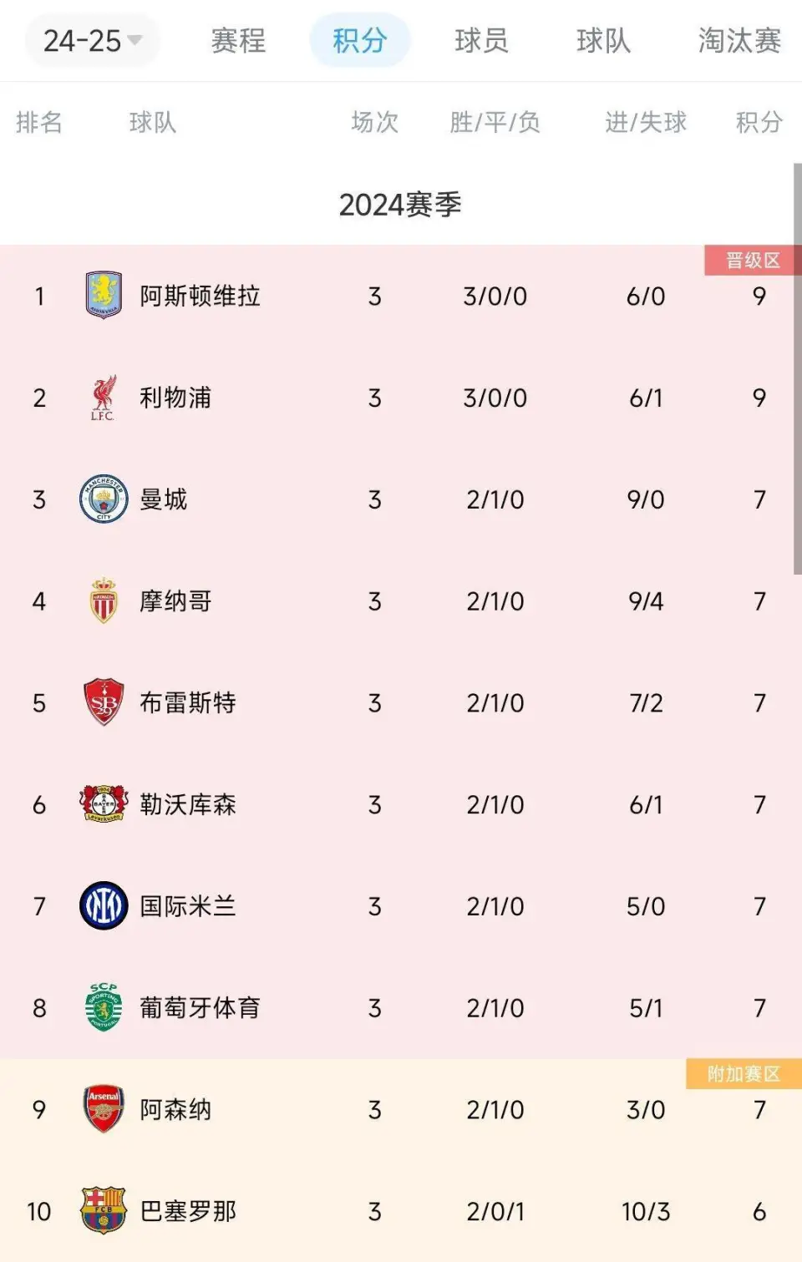Tap the Arsenal crest icon

104,1109
